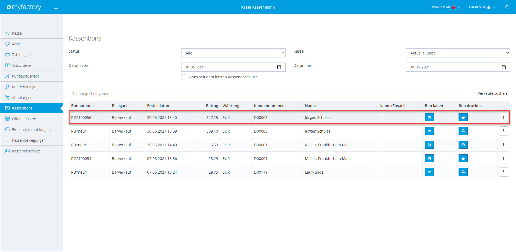Open the exclamation menu for RG2100056
516x252 pixels.
click(x=504, y=117)
